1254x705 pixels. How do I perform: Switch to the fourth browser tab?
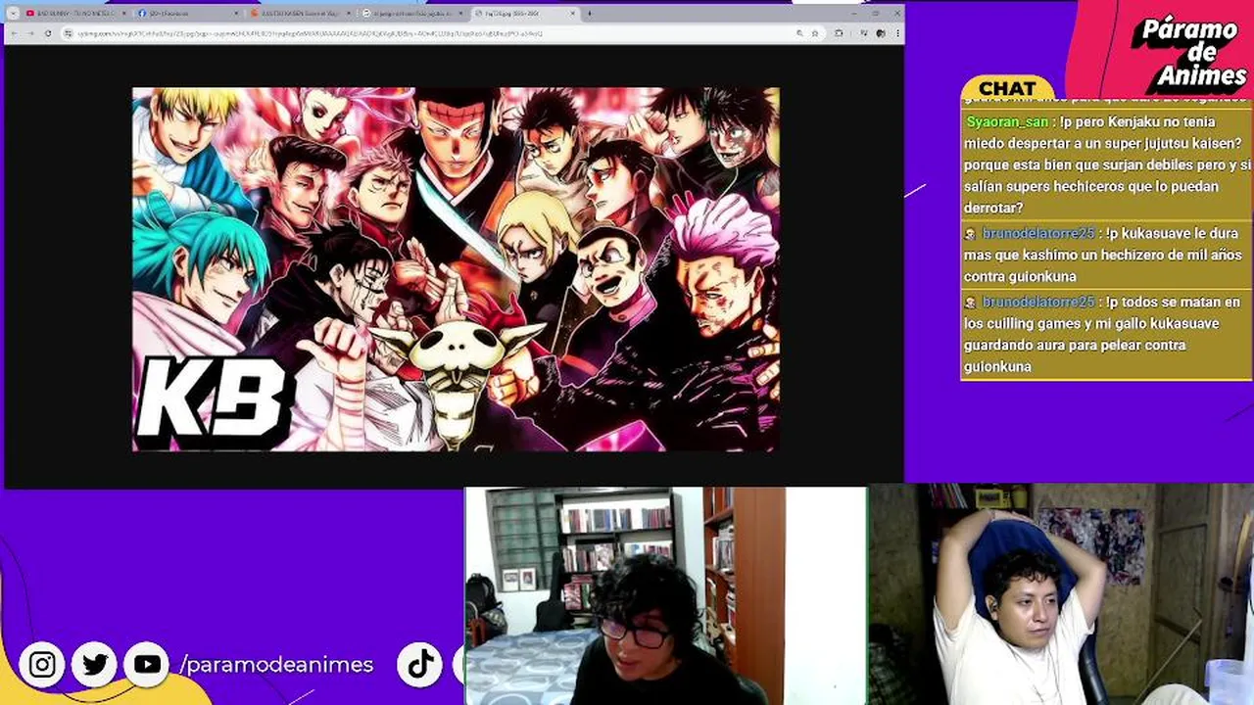click(412, 14)
